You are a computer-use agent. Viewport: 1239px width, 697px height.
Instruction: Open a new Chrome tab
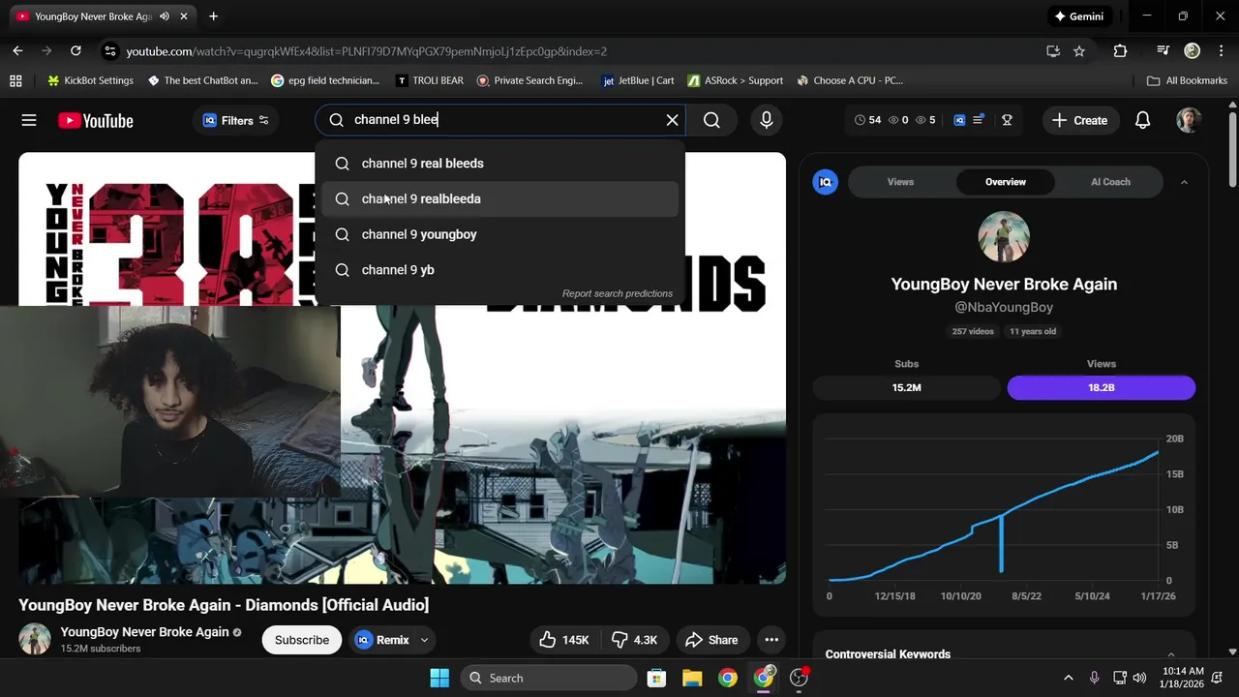pyautogui.click(x=213, y=16)
